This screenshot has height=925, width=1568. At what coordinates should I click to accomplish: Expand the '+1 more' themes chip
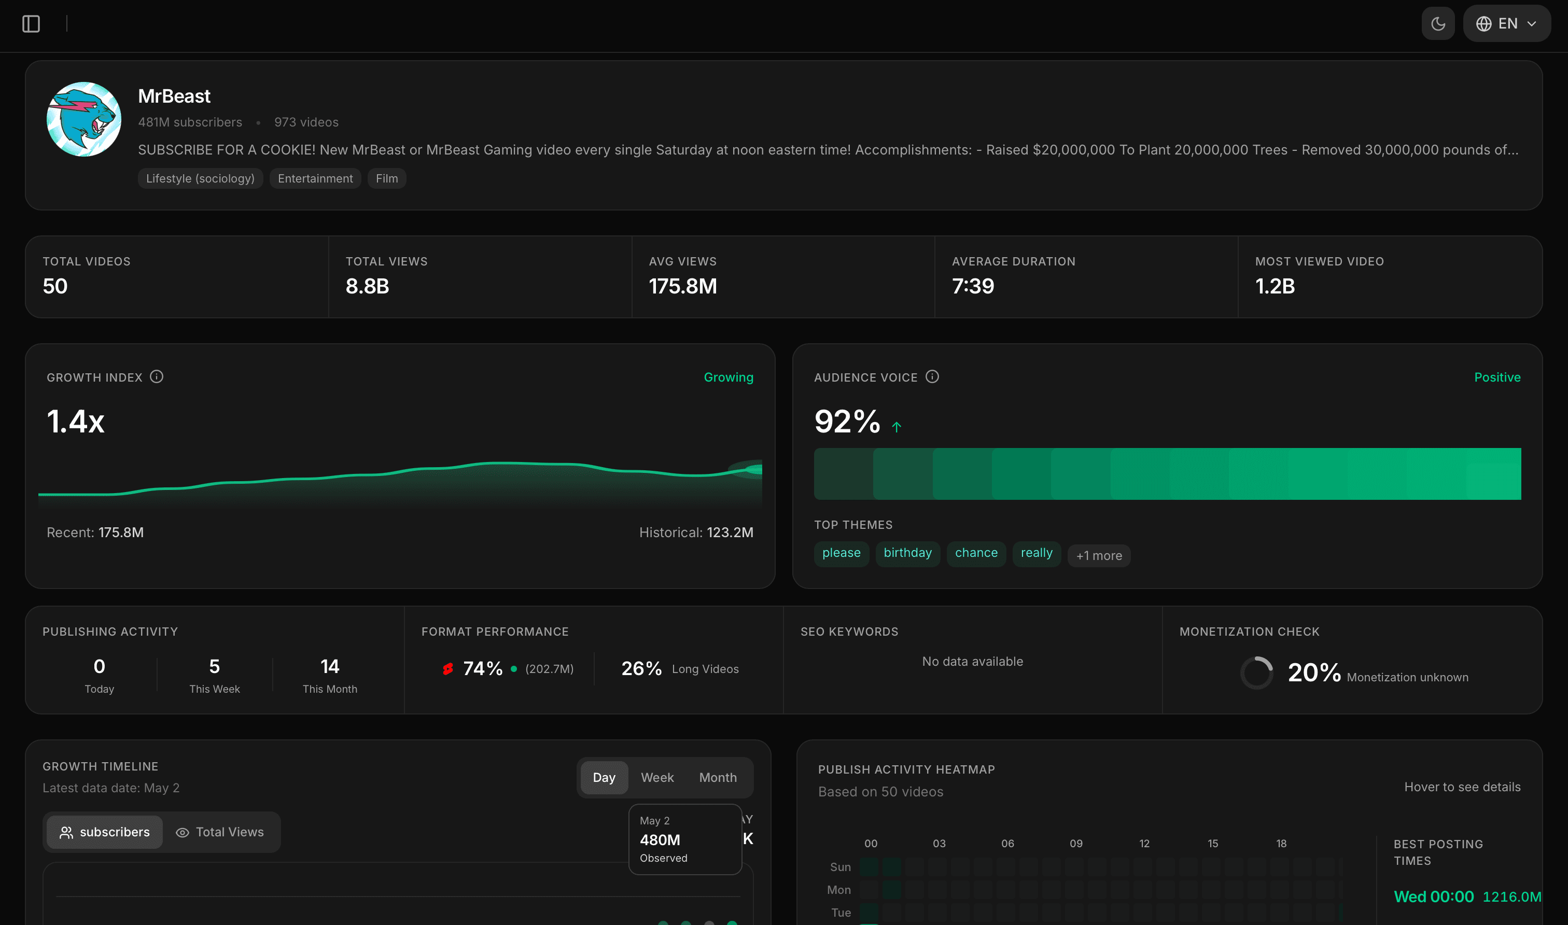point(1099,555)
